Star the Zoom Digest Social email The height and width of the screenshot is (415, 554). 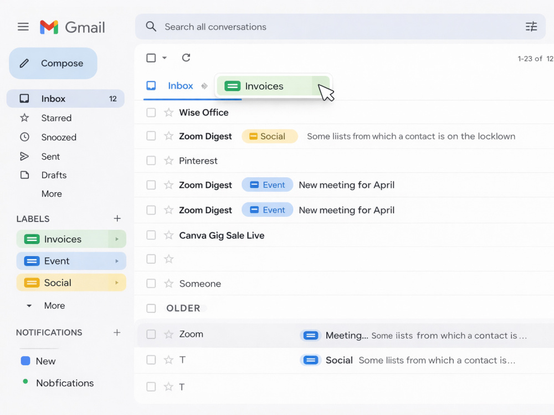[x=169, y=136]
